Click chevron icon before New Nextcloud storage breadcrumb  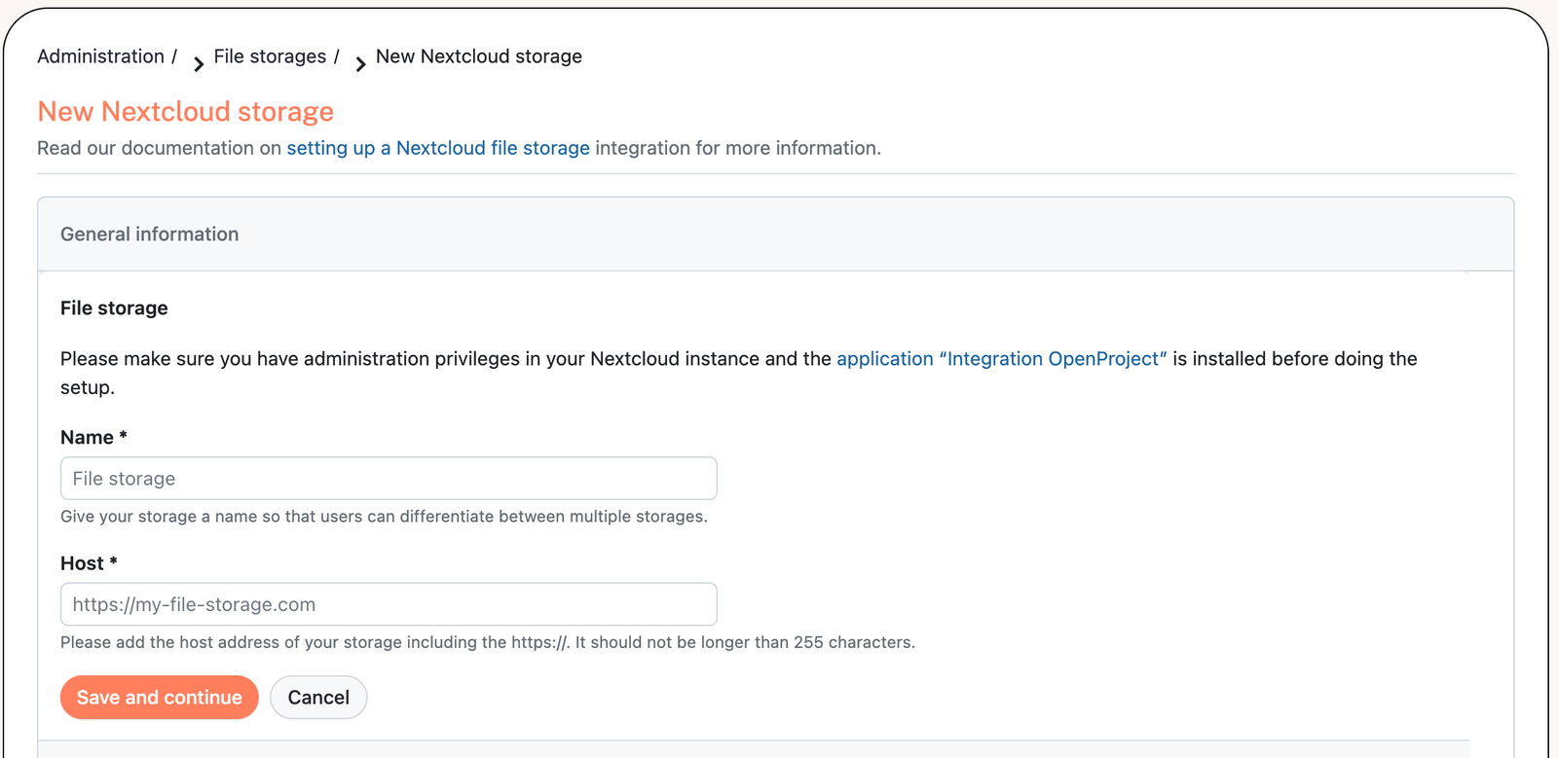[360, 64]
